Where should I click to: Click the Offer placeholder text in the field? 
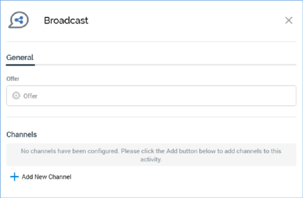(30, 96)
